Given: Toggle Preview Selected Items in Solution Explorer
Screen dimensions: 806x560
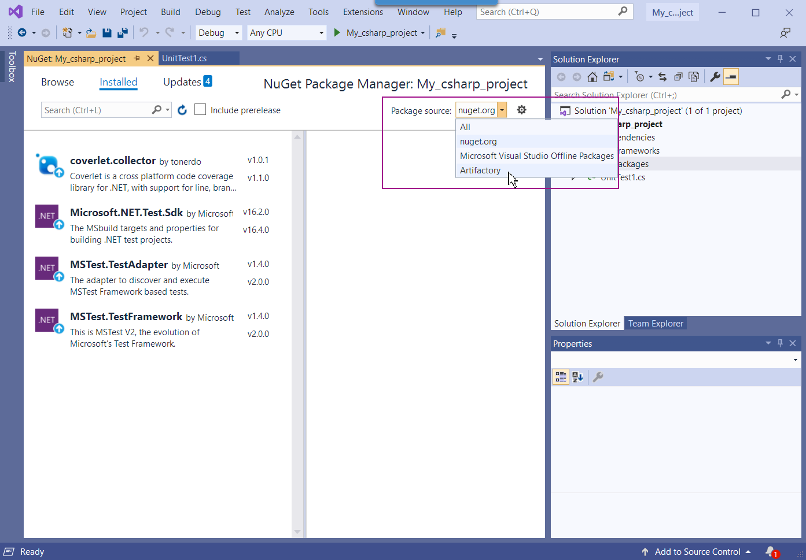Looking at the screenshot, I should [731, 77].
